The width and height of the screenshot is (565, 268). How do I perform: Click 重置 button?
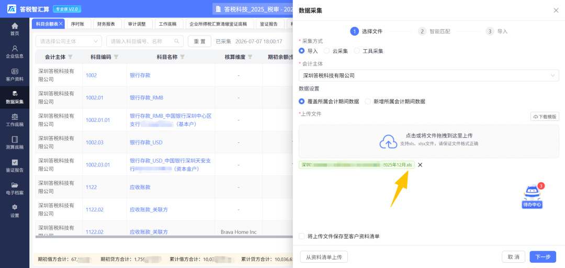(200, 41)
